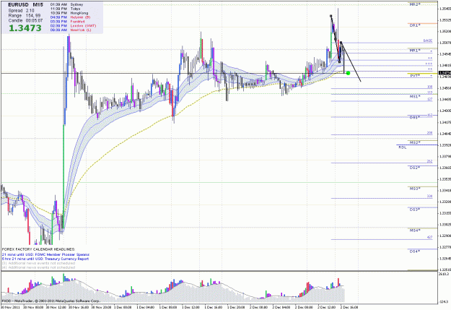Click the Candle countdown timer
451x310 pixels.
(x=25, y=21)
